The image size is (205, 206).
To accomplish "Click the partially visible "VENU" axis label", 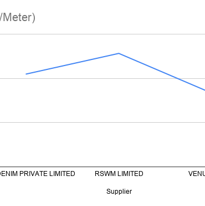I will point(197,174).
